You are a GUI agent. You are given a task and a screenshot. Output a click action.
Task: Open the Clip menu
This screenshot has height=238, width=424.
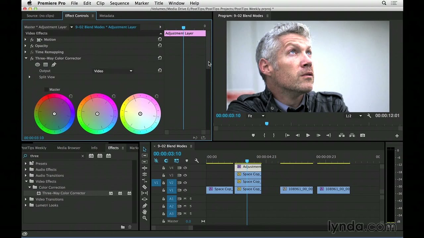tap(100, 3)
